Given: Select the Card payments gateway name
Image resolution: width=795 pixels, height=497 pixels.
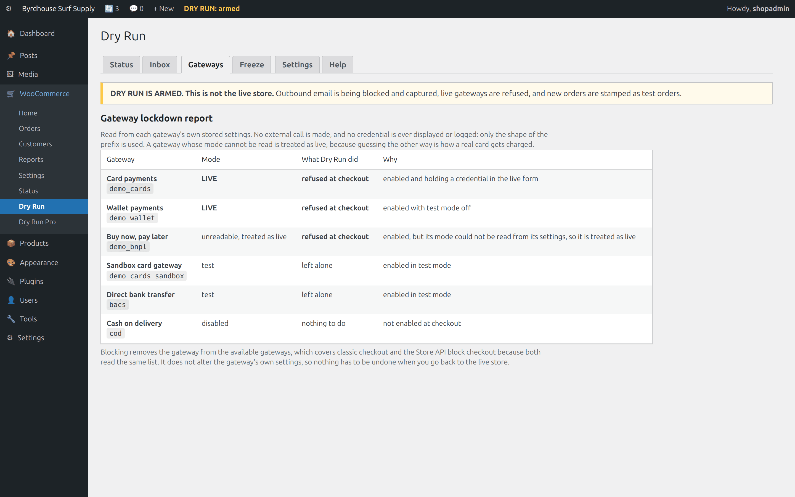Looking at the screenshot, I should coord(131,178).
